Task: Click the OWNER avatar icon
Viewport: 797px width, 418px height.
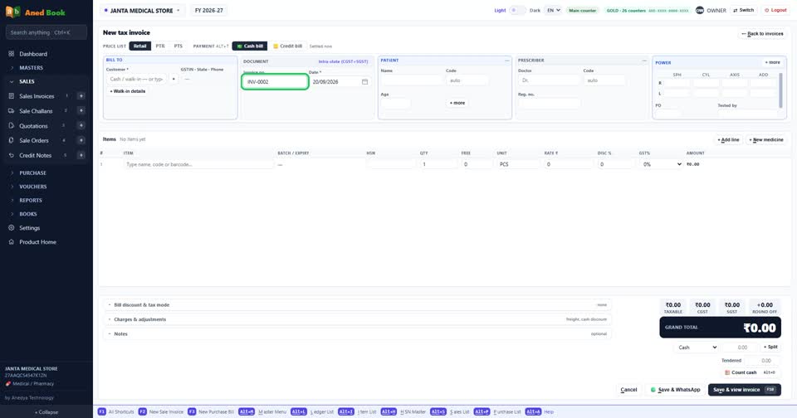Action: [x=700, y=10]
